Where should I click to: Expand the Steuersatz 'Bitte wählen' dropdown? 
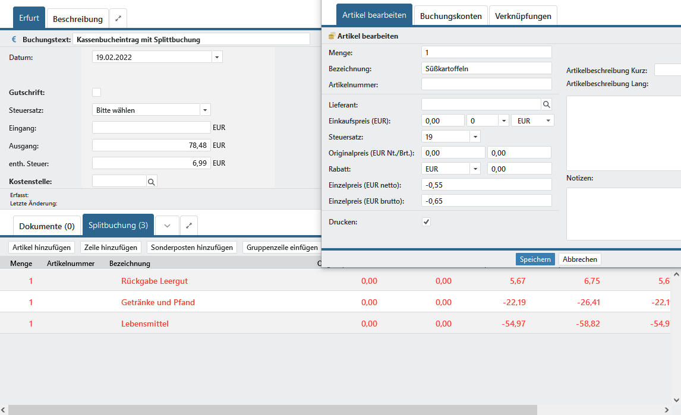[205, 110]
